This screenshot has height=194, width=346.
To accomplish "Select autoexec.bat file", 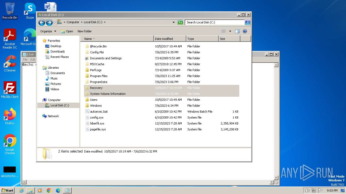I will 162,112.
